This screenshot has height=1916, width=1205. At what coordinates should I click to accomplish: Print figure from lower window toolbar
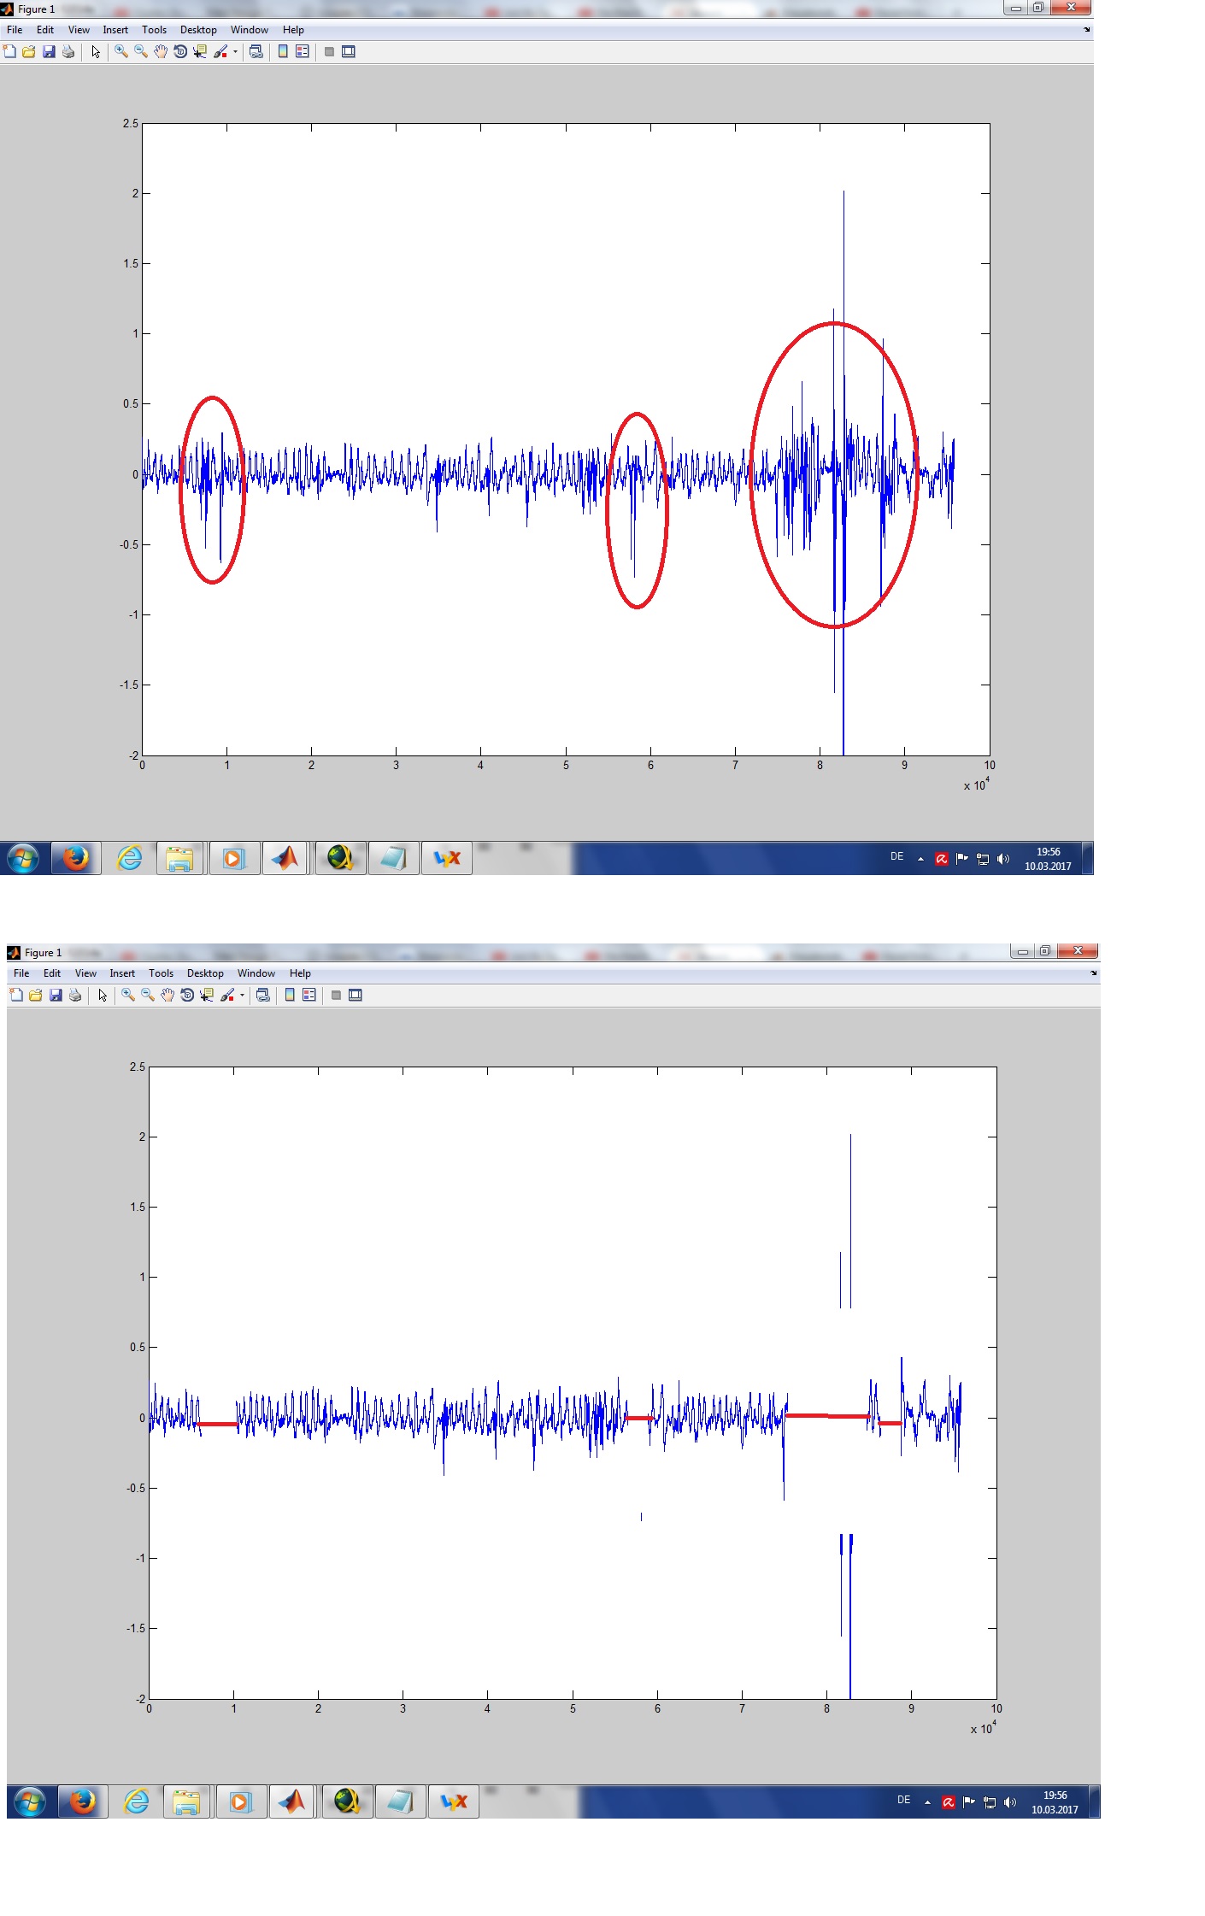[x=75, y=996]
